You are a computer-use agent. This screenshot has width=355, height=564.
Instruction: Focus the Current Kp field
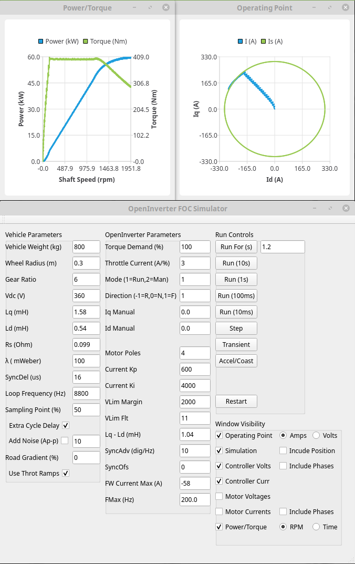click(x=195, y=370)
